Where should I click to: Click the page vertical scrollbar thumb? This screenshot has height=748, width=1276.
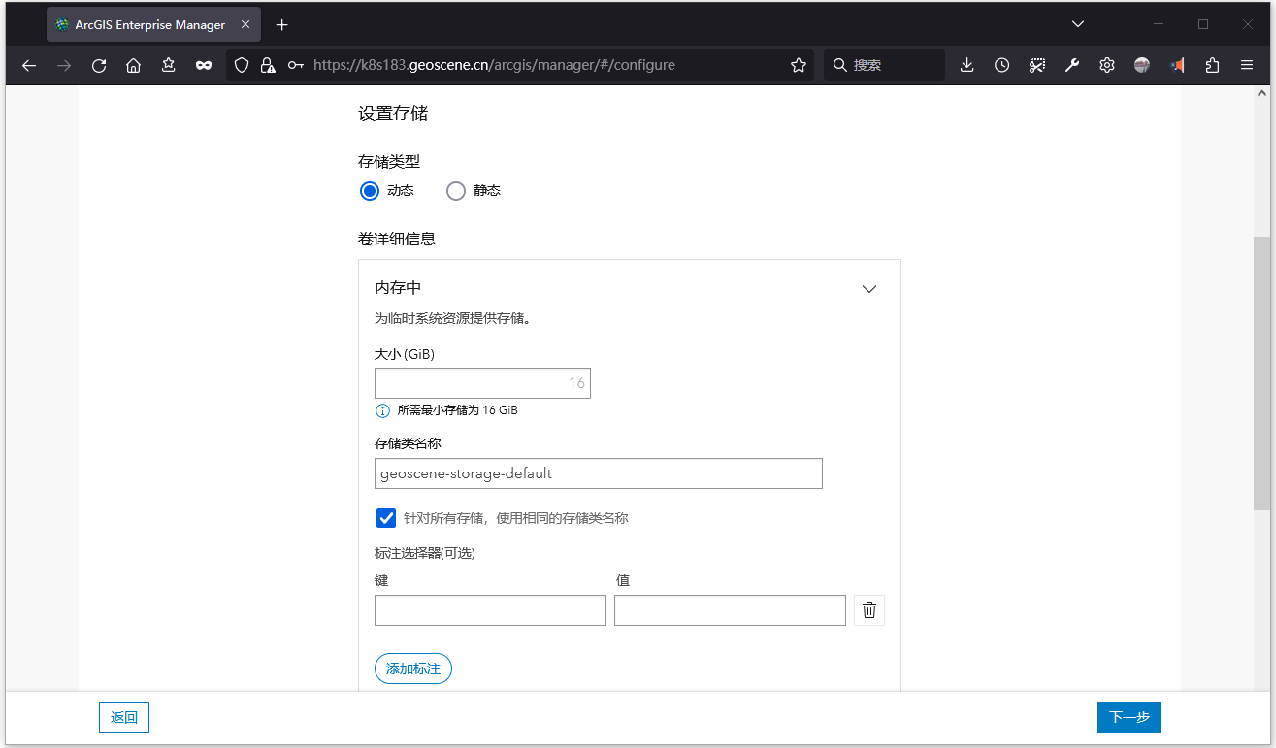click(x=1261, y=374)
